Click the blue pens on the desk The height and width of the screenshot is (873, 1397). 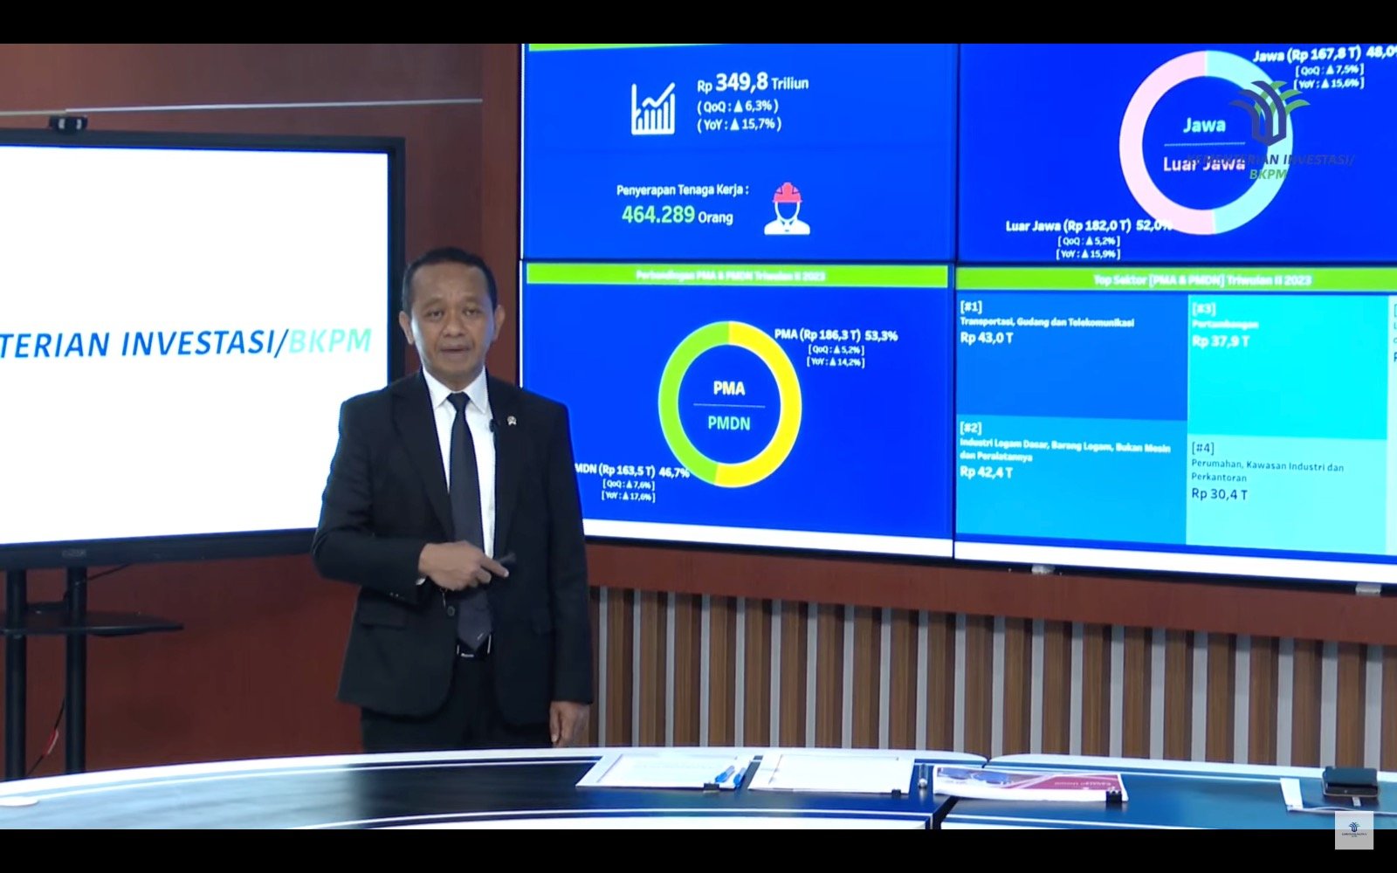click(x=726, y=775)
